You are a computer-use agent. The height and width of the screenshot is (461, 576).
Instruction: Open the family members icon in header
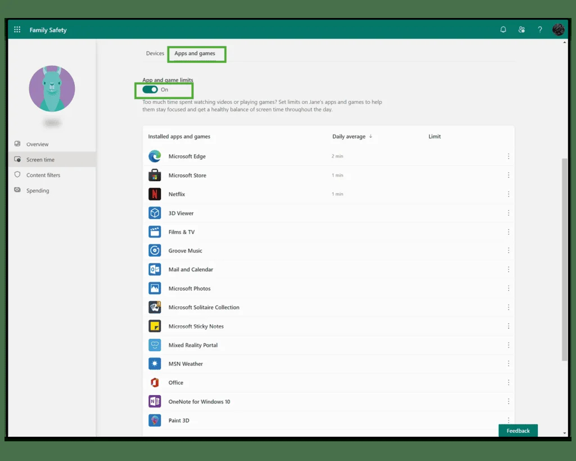point(521,29)
